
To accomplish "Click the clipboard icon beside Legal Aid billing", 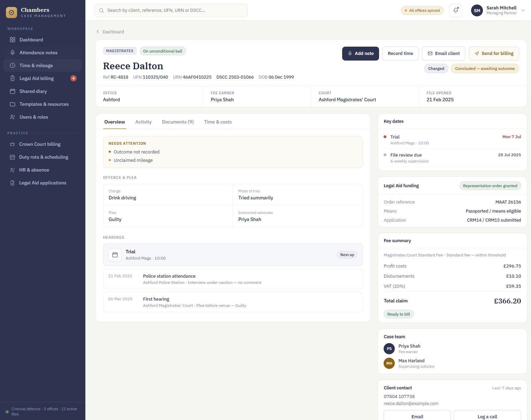I will pyautogui.click(x=13, y=78).
